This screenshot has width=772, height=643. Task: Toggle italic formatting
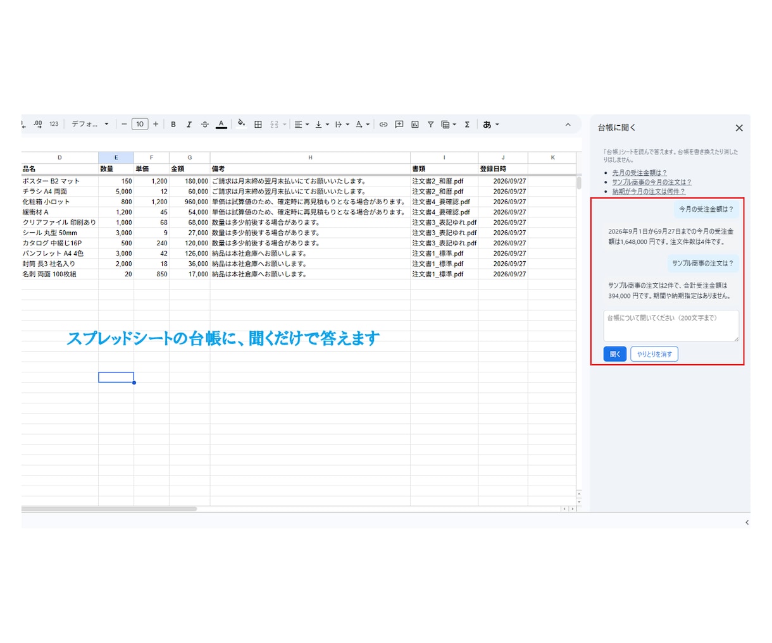[x=189, y=125]
